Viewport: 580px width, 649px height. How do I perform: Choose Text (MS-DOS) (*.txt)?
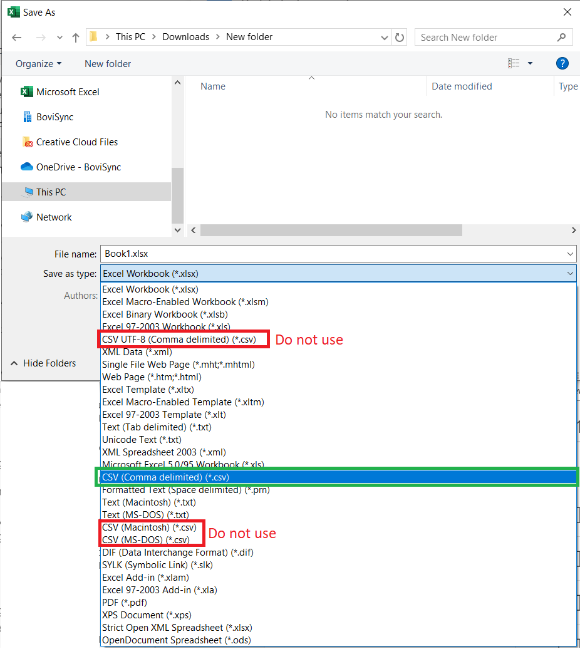[339, 515]
